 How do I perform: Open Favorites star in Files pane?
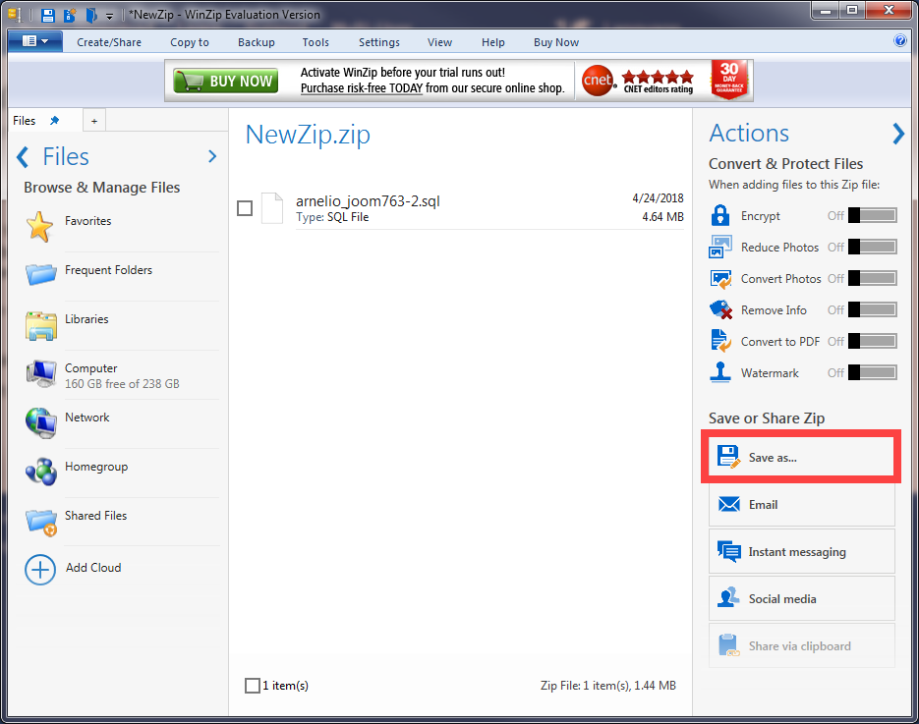pos(40,226)
